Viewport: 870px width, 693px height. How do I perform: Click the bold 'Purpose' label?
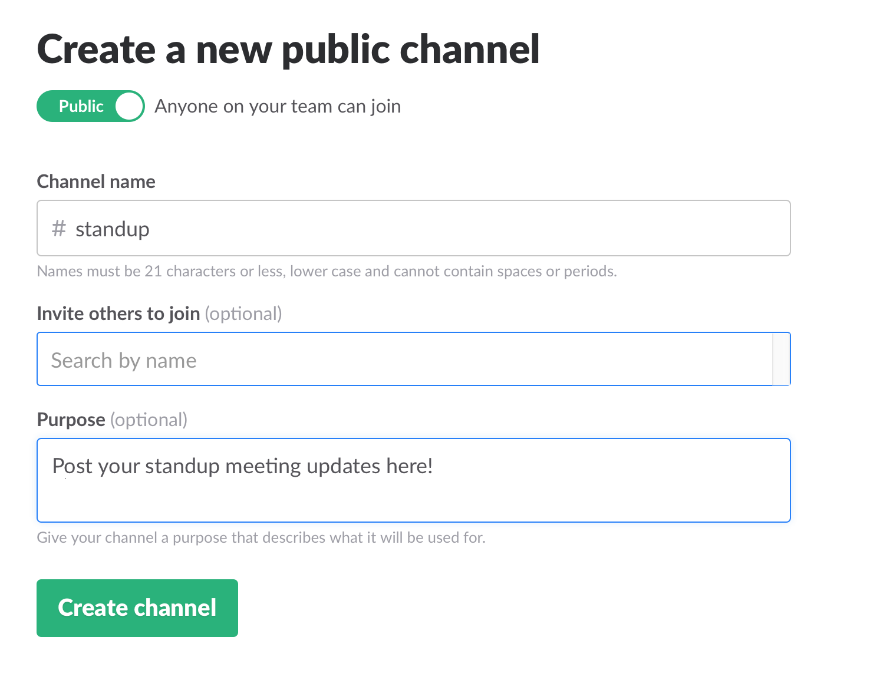click(x=71, y=420)
